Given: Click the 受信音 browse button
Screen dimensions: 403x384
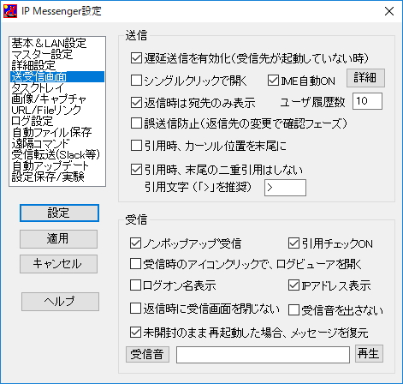Looking at the screenshot, I should point(147,354).
